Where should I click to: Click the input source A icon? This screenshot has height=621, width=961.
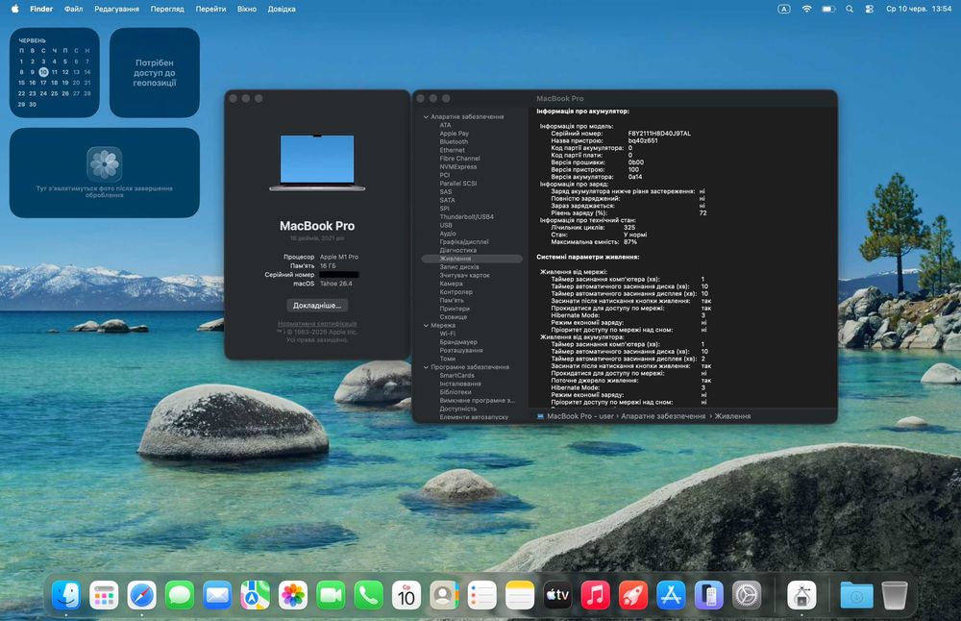coord(784,10)
